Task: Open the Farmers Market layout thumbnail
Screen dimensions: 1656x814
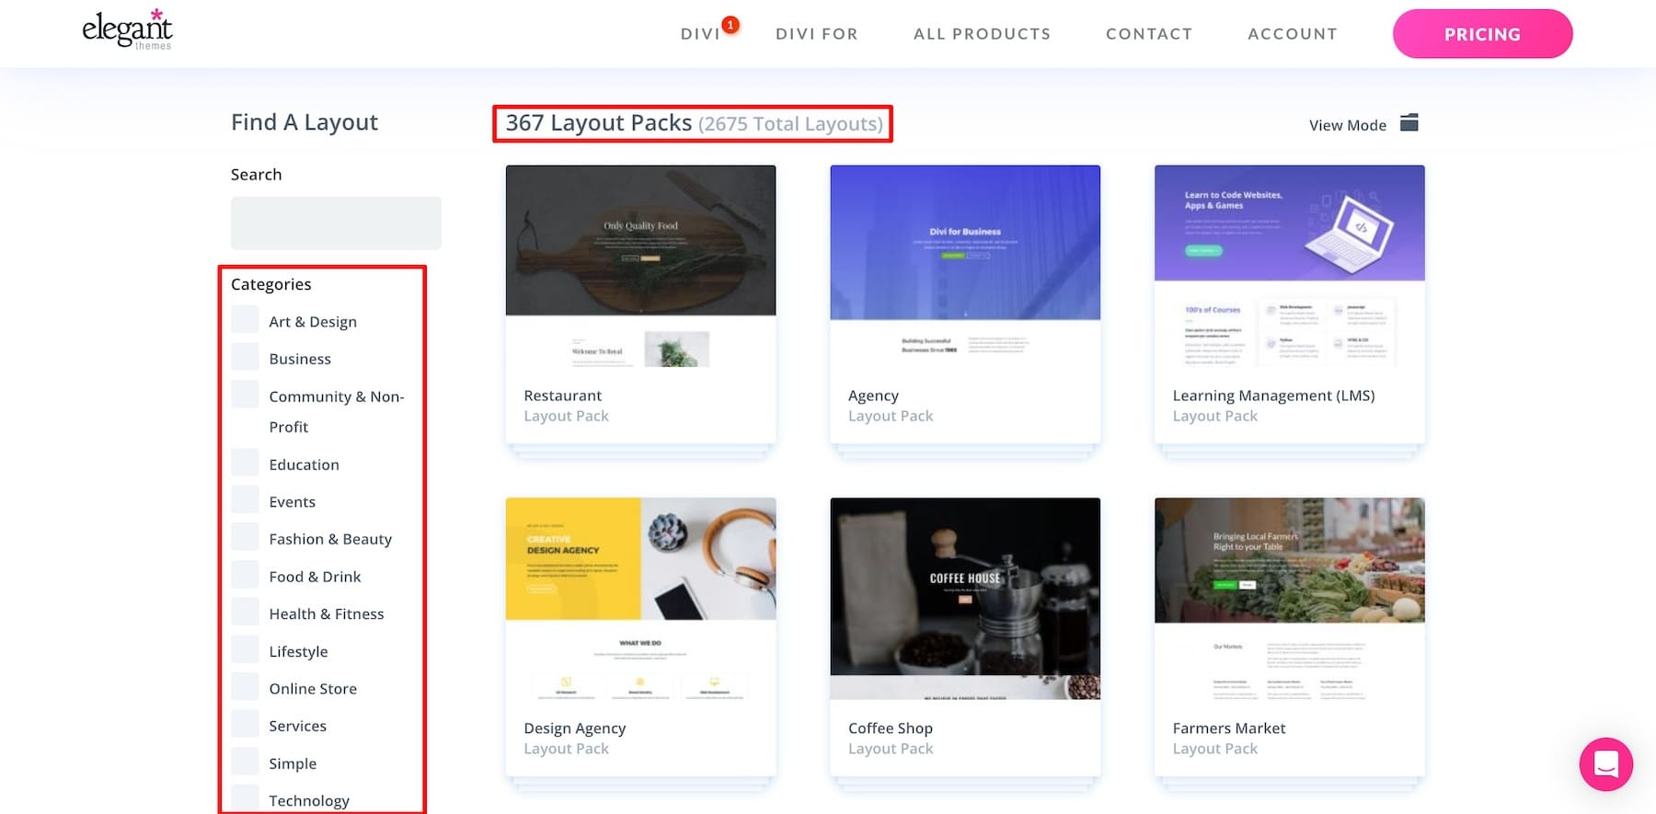Action: click(x=1289, y=599)
